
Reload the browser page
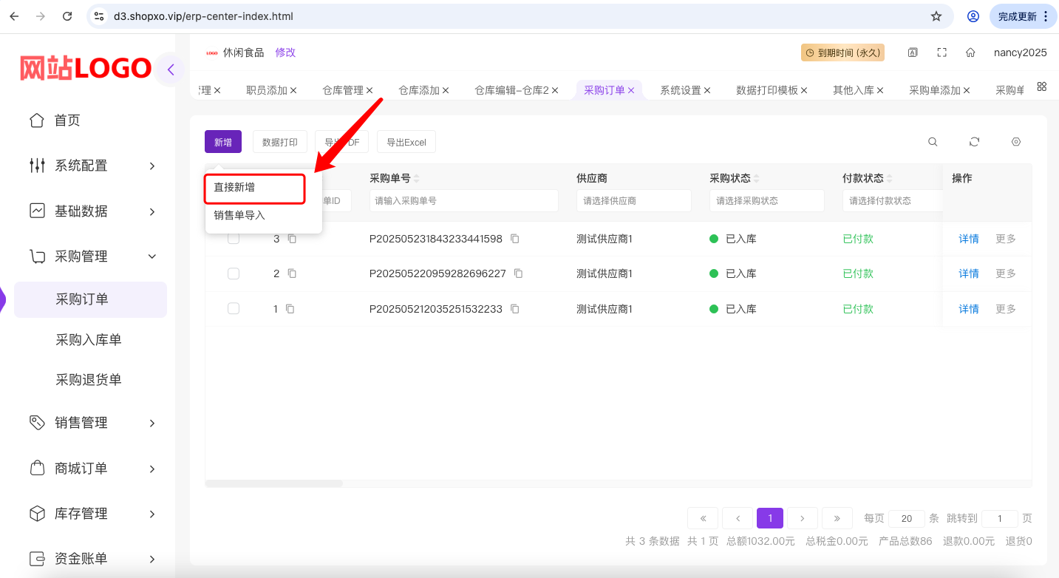pos(67,16)
